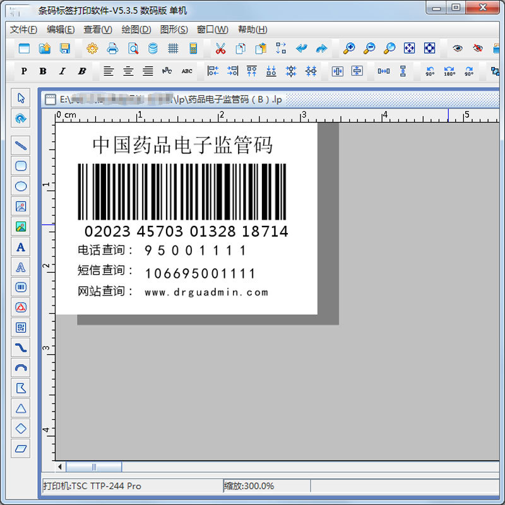Open the 图形(S) menu
Image resolution: width=505 pixels, height=505 pixels.
(174, 30)
